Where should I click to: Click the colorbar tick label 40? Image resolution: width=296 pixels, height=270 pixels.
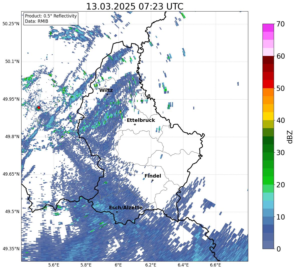(x=280, y=120)
